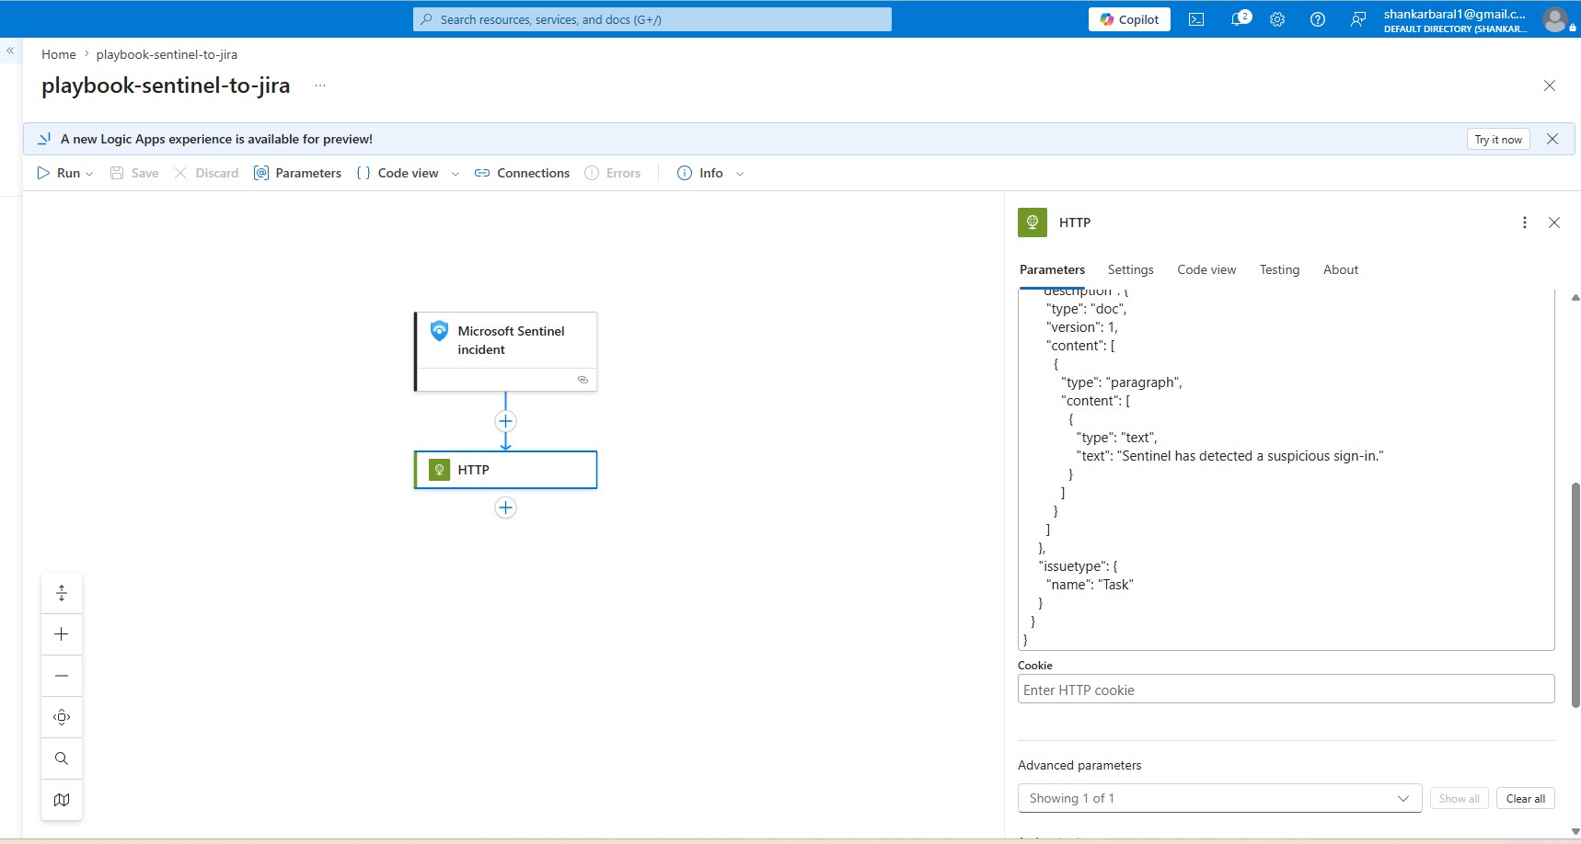
Task: Click the Sentinel suspicious sign-in text line
Action: [x=1230, y=456]
